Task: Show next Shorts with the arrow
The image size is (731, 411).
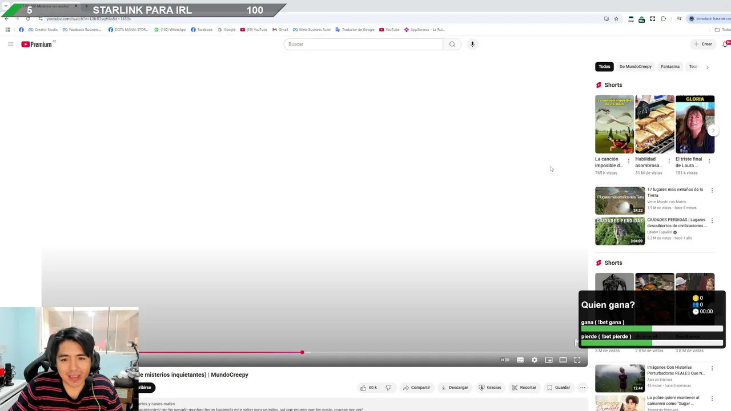Action: [x=713, y=131]
